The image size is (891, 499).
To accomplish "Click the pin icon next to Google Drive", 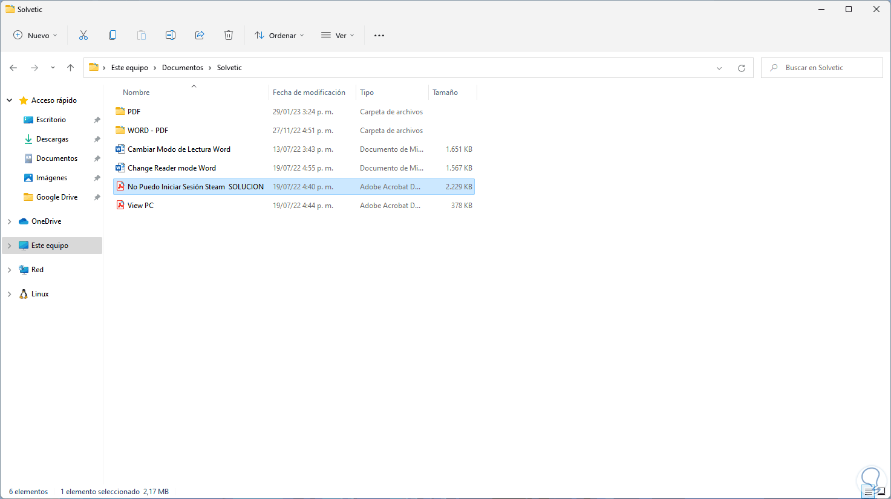I will (97, 197).
